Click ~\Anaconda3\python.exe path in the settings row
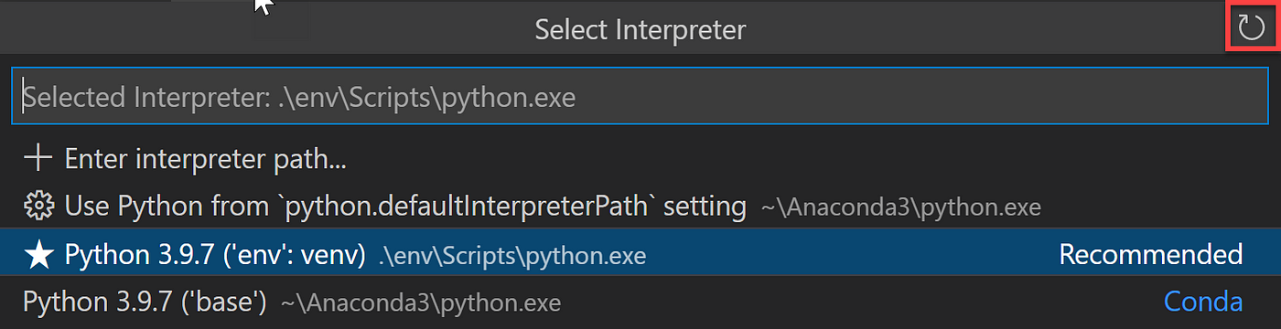Image resolution: width=1281 pixels, height=329 pixels. 900,207
